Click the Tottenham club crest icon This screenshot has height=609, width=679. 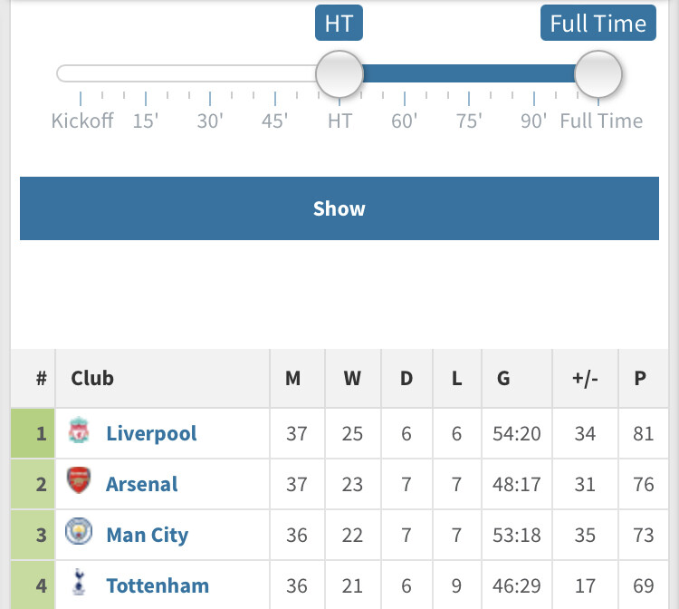click(79, 582)
